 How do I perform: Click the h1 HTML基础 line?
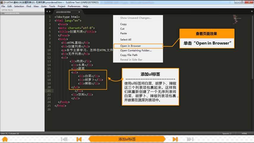(76, 43)
